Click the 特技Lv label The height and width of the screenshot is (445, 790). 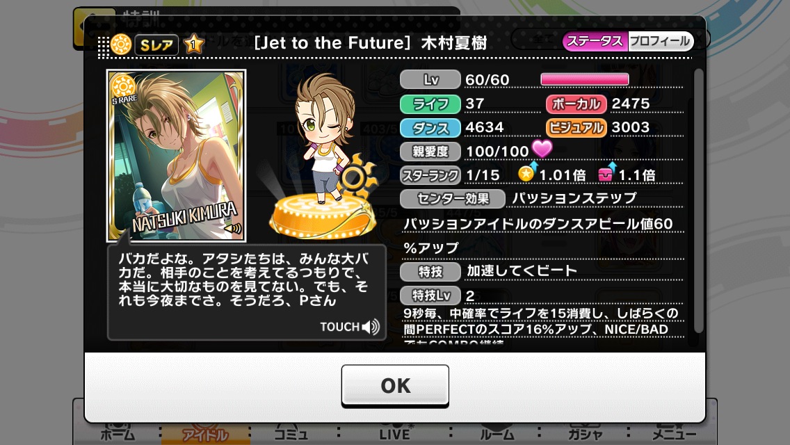tap(430, 296)
